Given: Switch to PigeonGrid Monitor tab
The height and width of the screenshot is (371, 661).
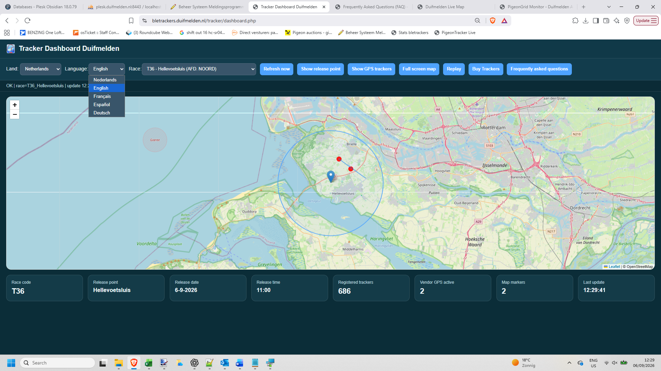Looking at the screenshot, I should pos(536,7).
